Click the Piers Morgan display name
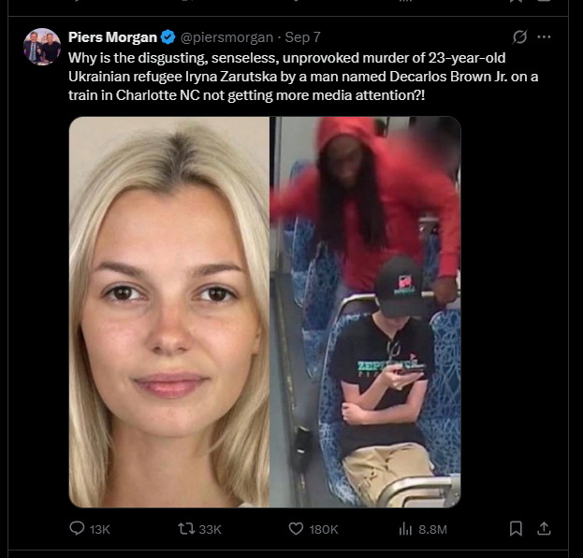Screen dimensions: 583x558 point(112,37)
